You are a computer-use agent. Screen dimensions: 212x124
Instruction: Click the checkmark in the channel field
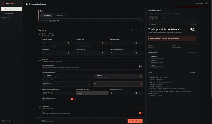[x=140, y=21]
